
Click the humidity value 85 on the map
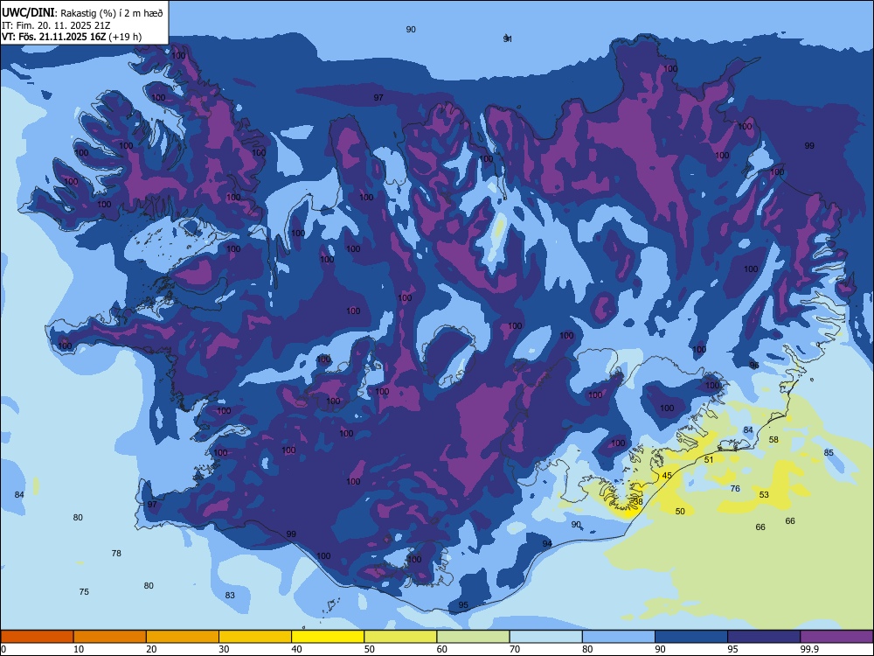coord(829,452)
